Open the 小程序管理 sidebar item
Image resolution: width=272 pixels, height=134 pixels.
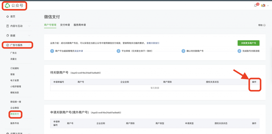pos(16,86)
